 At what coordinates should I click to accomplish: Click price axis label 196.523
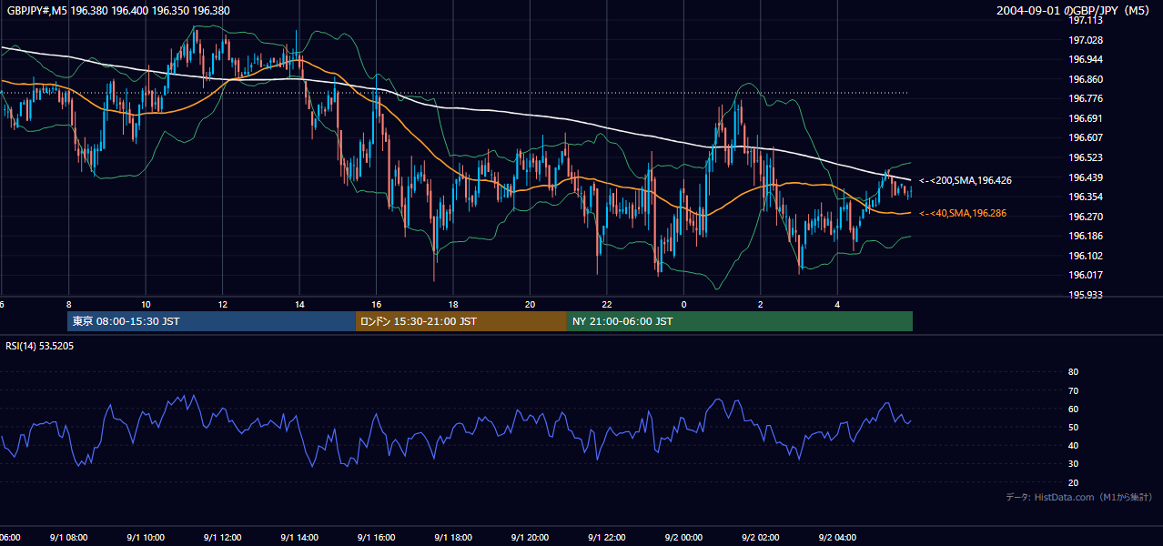tap(1086, 157)
